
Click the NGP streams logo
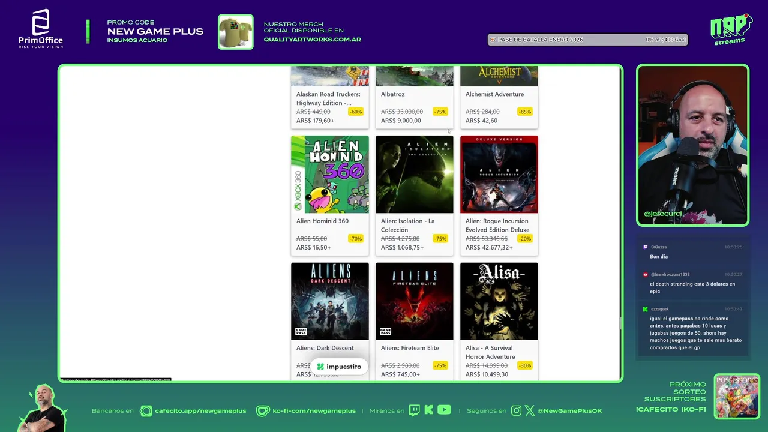[731, 29]
